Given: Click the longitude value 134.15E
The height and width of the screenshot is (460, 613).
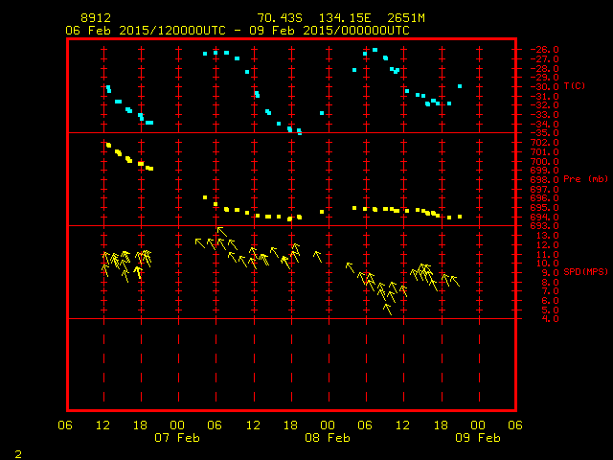Looking at the screenshot, I should tap(345, 18).
